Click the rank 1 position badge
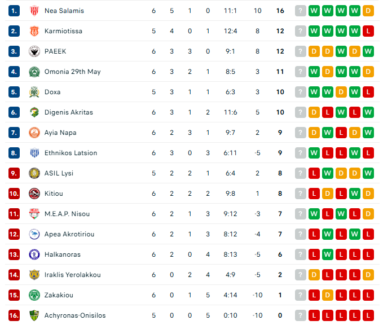Image resolution: width=383 pixels, height=325 pixels. [14, 11]
